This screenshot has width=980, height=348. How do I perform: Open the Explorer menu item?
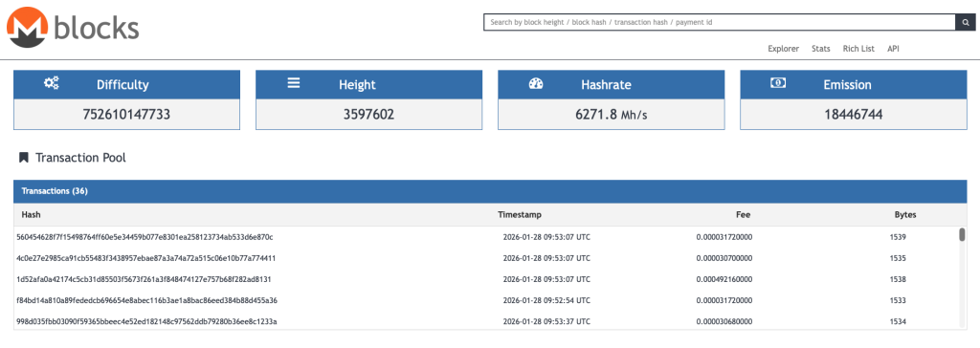click(x=783, y=49)
